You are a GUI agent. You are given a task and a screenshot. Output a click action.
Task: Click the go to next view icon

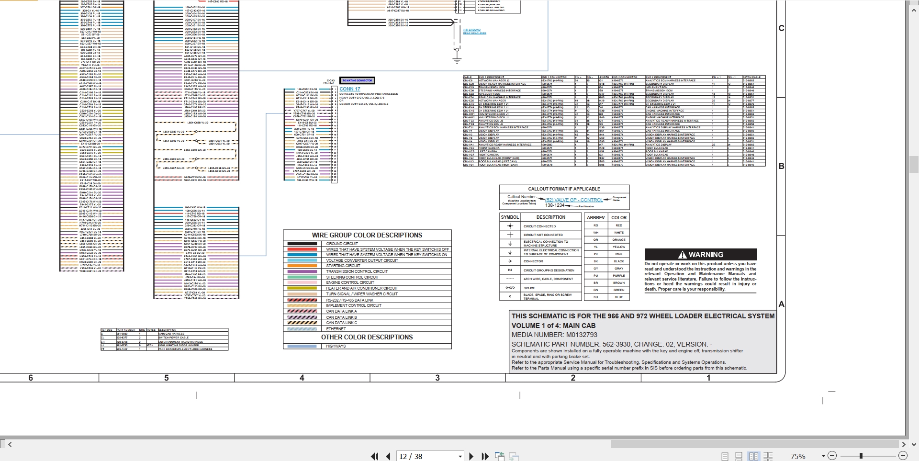(x=514, y=456)
